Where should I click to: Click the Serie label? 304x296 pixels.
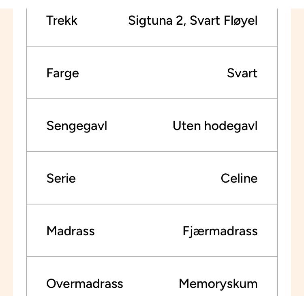61,179
